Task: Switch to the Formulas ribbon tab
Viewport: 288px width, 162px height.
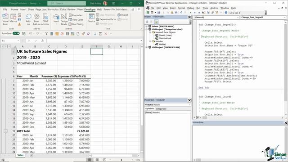Action: click(53, 9)
